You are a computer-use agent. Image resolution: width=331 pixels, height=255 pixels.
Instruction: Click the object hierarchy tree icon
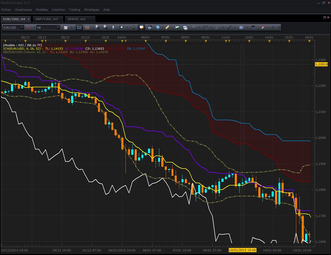272,27
